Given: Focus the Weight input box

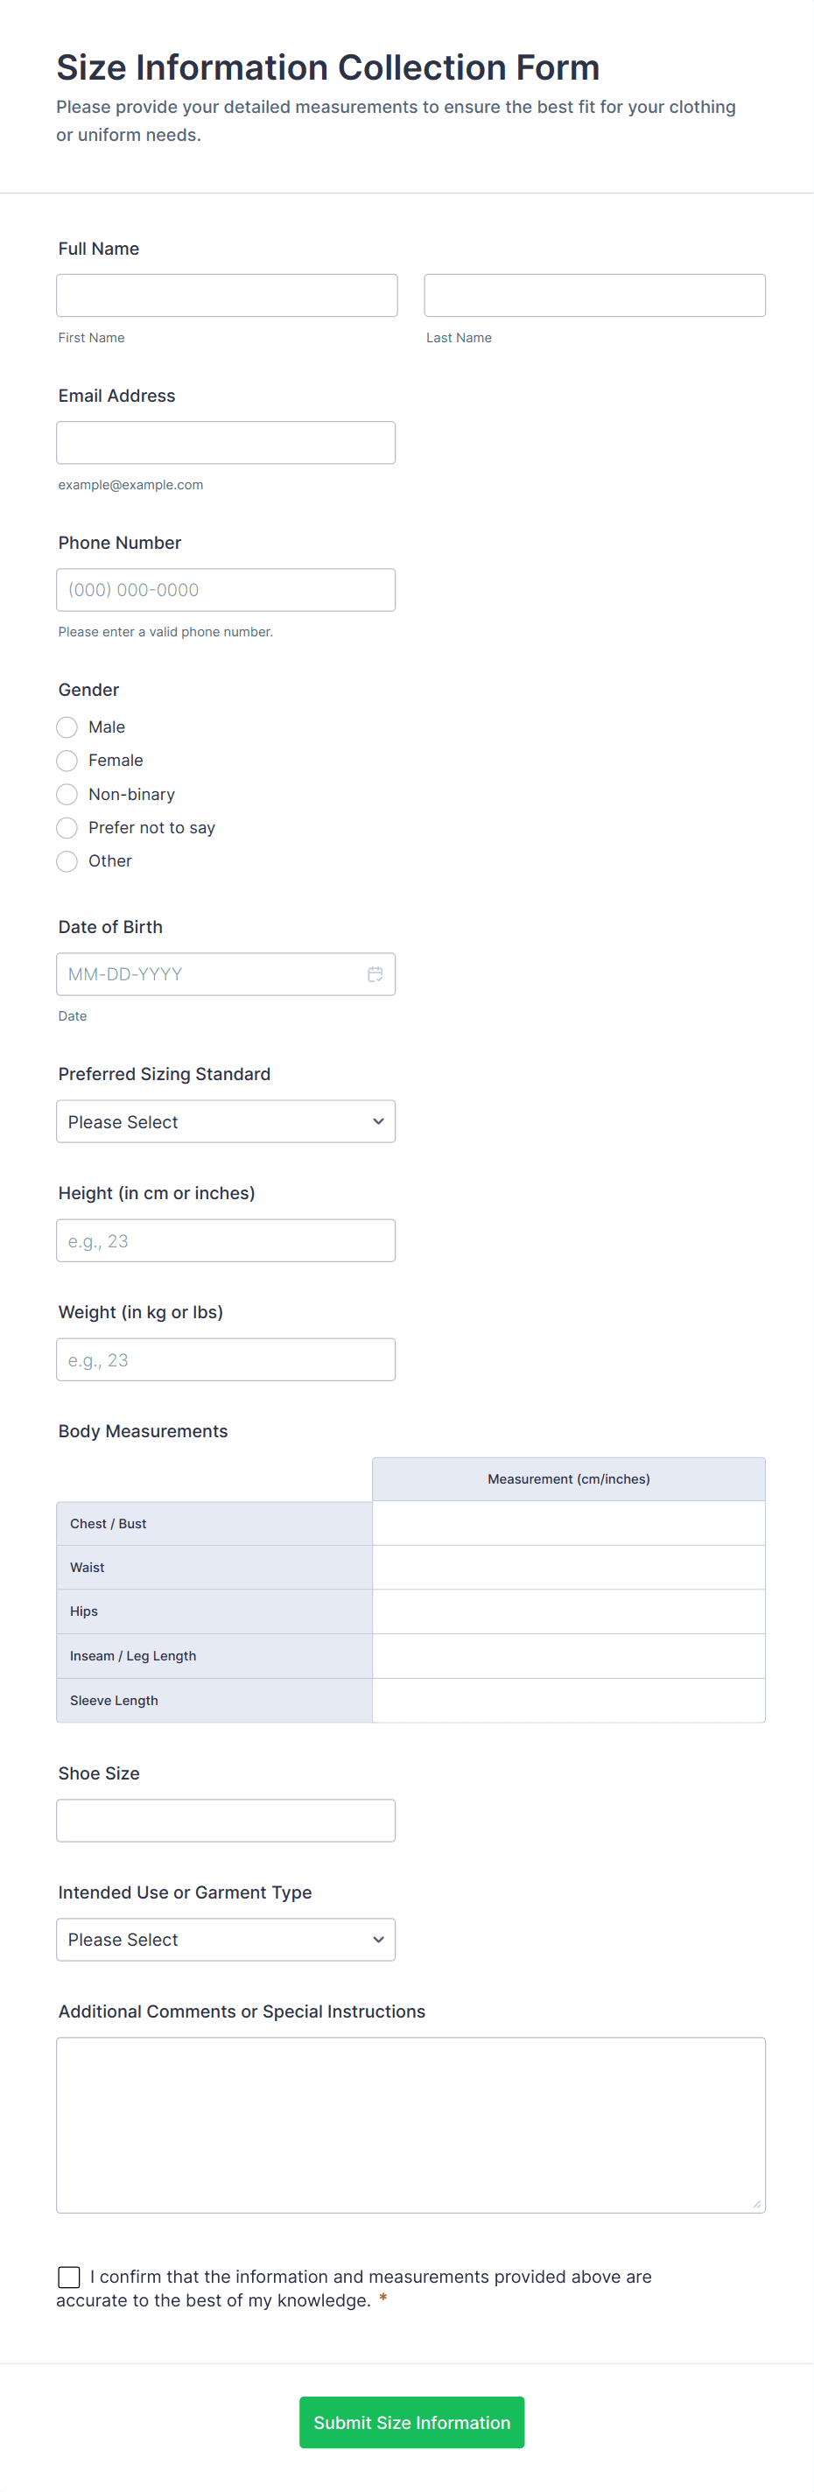Looking at the screenshot, I should click(226, 1359).
